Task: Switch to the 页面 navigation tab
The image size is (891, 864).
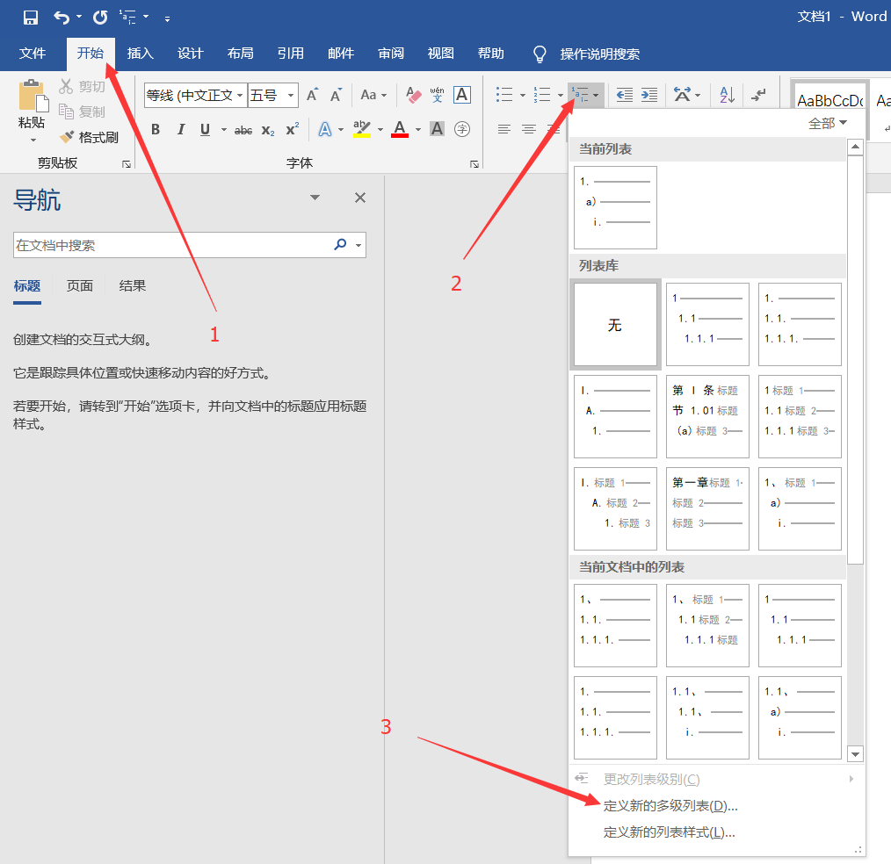Action: point(79,285)
